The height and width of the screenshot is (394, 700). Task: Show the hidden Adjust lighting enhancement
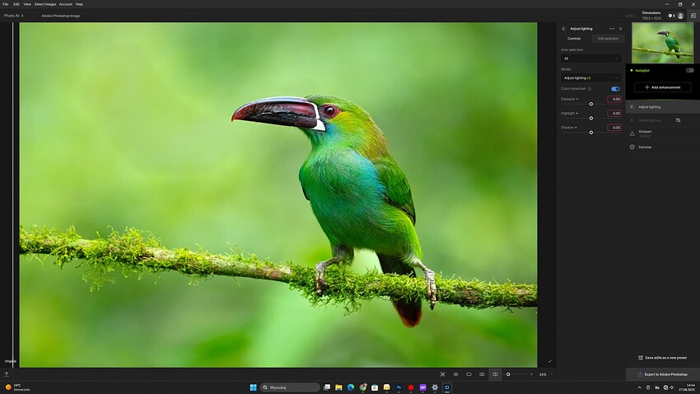pyautogui.click(x=678, y=120)
